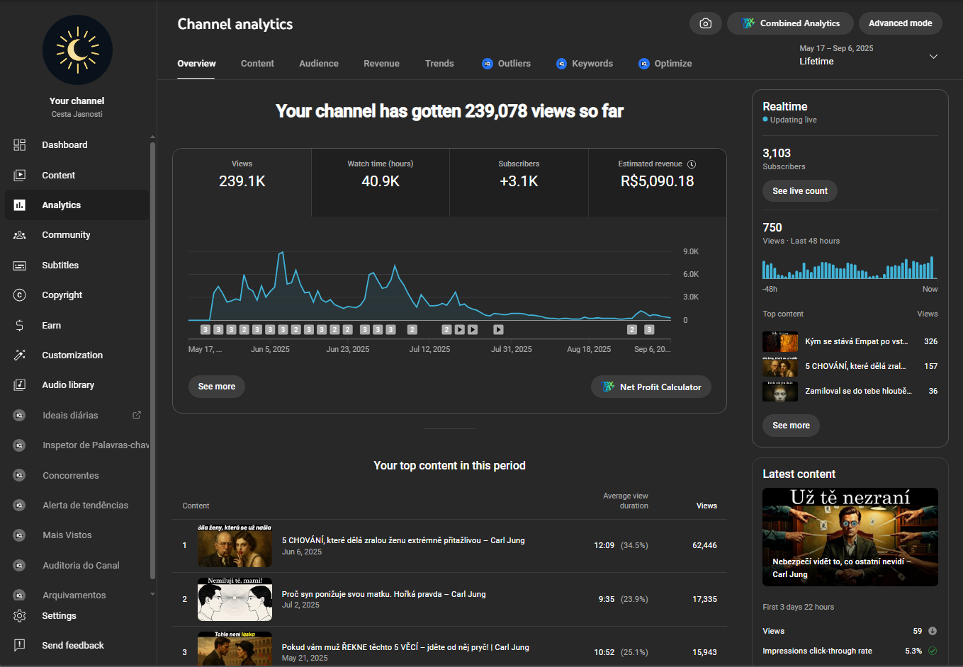Open the Earn dollar icon
Viewport: 963px width, 667px height.
coord(20,326)
